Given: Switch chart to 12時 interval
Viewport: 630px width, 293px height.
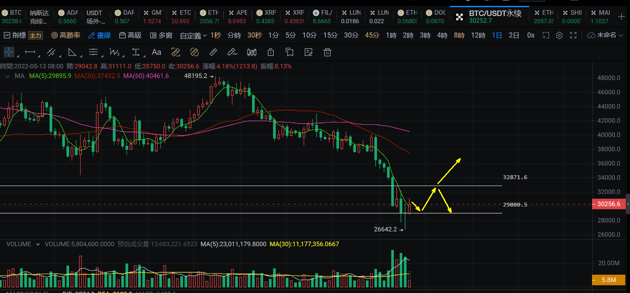Looking at the screenshot, I should click(478, 35).
